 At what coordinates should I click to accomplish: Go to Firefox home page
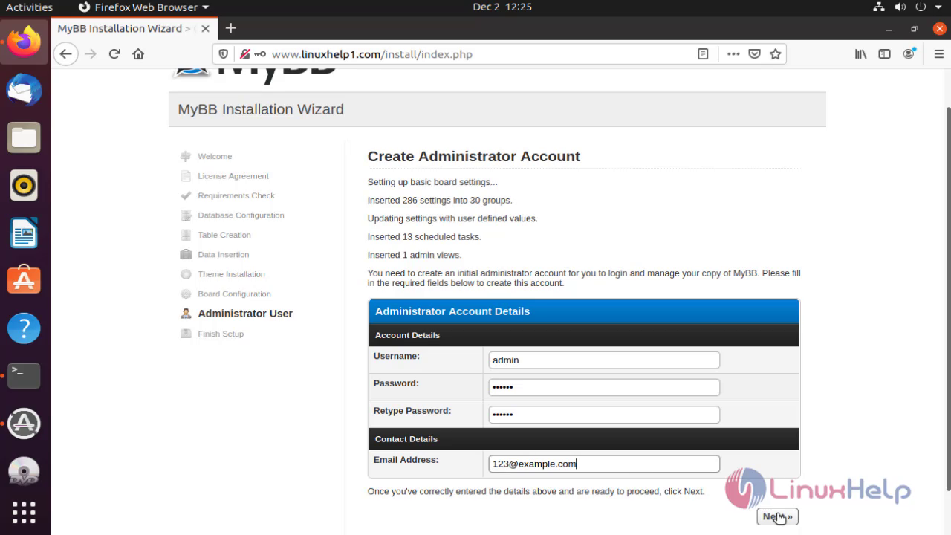138,54
